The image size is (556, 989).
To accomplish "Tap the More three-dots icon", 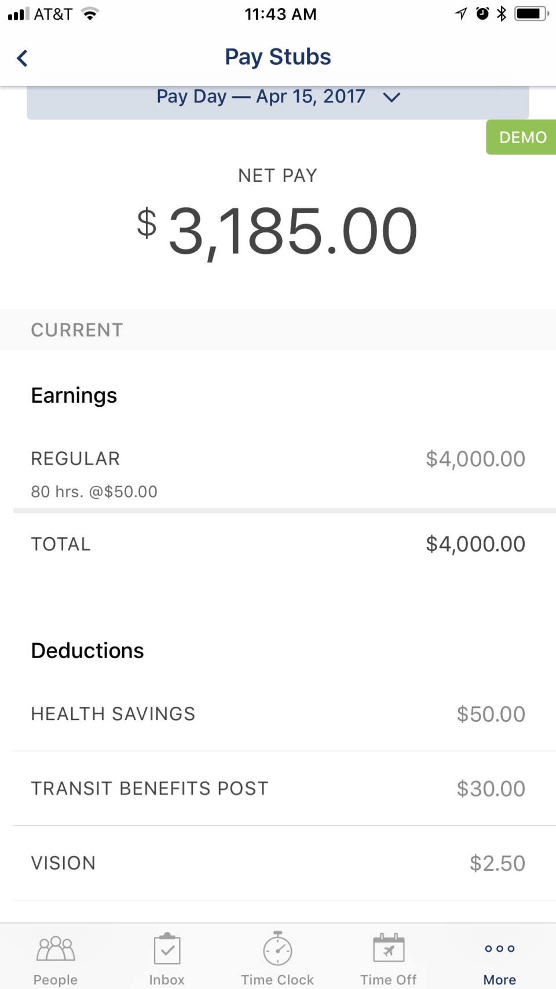I will click(x=499, y=948).
